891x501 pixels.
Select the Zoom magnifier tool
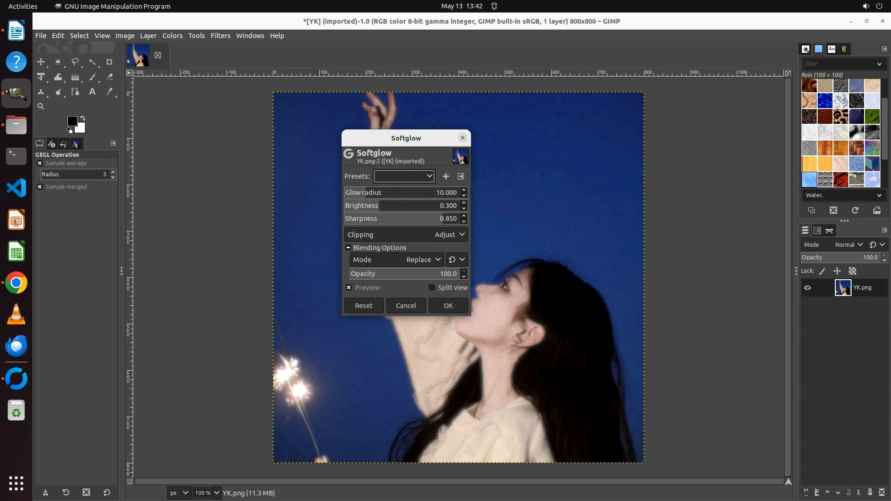click(x=41, y=107)
